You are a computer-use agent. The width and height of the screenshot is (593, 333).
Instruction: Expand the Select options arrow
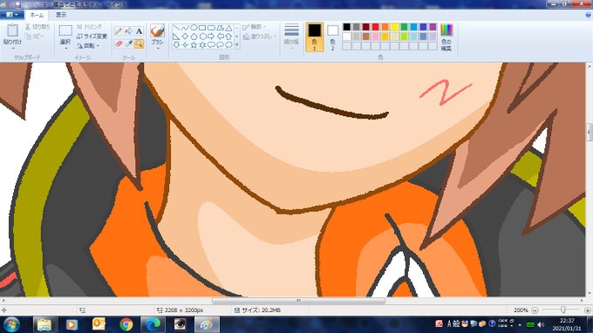[x=65, y=48]
